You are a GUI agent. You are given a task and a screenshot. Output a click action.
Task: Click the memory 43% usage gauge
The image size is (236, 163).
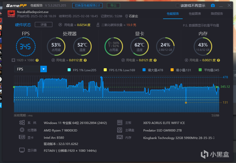[203, 46]
